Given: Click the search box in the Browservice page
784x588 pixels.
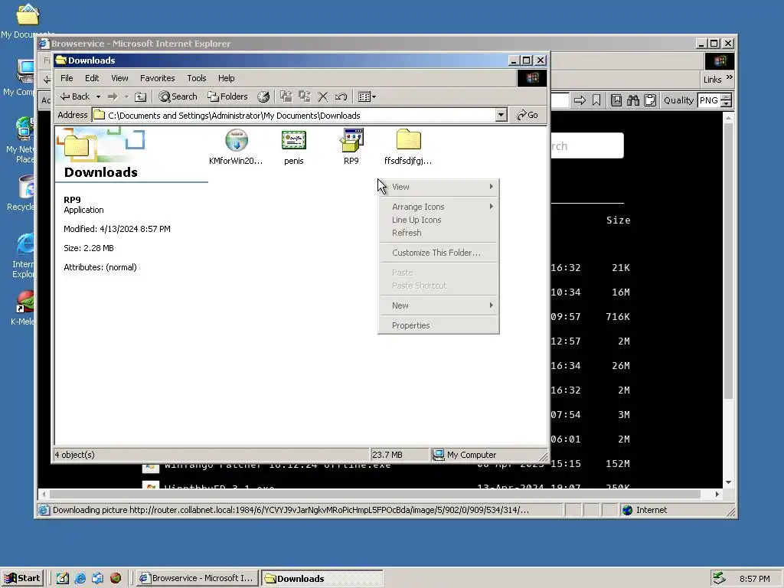Looking at the screenshot, I should 587,145.
